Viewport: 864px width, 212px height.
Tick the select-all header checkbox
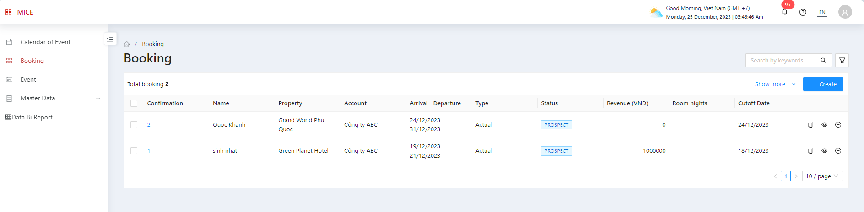[x=134, y=103]
